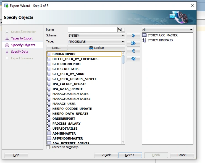The image size is (205, 163).
Task: Click the procedure icon beside NSEIPO_COCODE_UPDATE
Action: (x=49, y=109)
